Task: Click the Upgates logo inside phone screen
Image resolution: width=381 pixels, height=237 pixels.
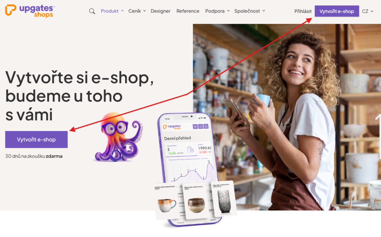Action: (x=172, y=127)
